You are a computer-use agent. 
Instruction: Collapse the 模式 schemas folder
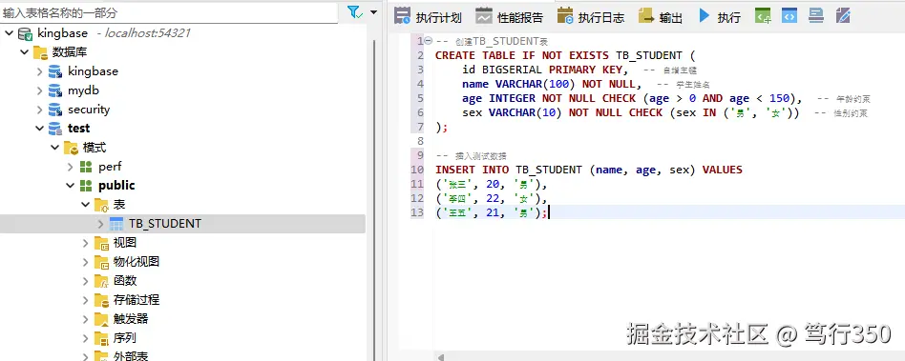(x=54, y=148)
